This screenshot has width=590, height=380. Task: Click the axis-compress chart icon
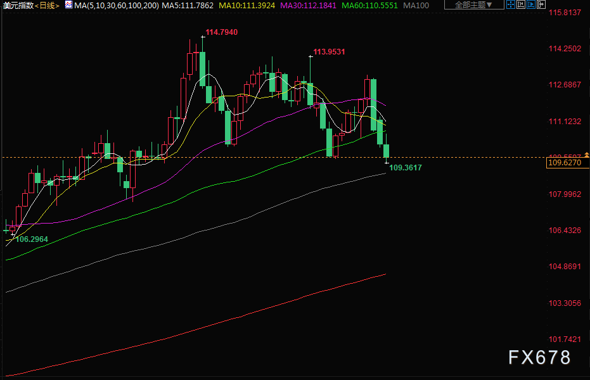coord(521,4)
